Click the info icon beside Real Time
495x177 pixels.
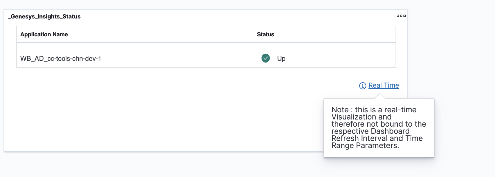(x=362, y=86)
